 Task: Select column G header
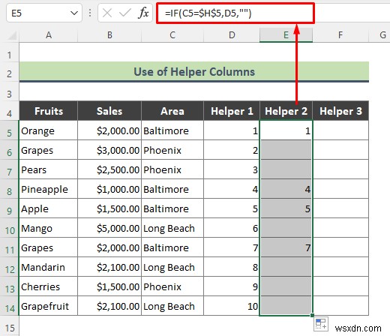click(379, 35)
